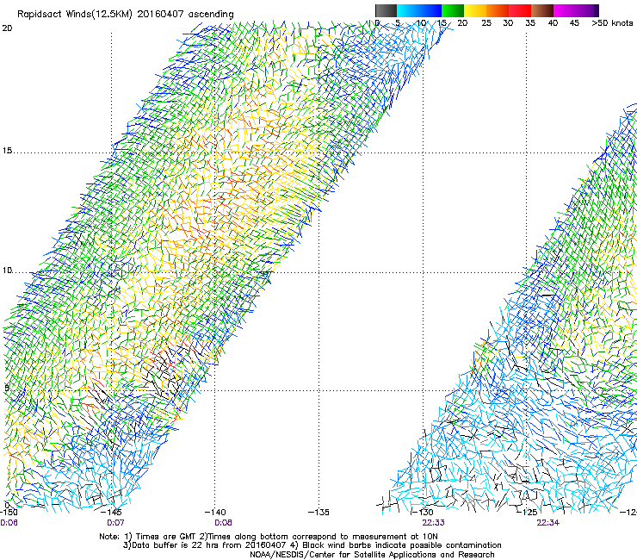Click the 'Data buffer is 22 hrs' note line
637x560 pixels.
click(312, 545)
